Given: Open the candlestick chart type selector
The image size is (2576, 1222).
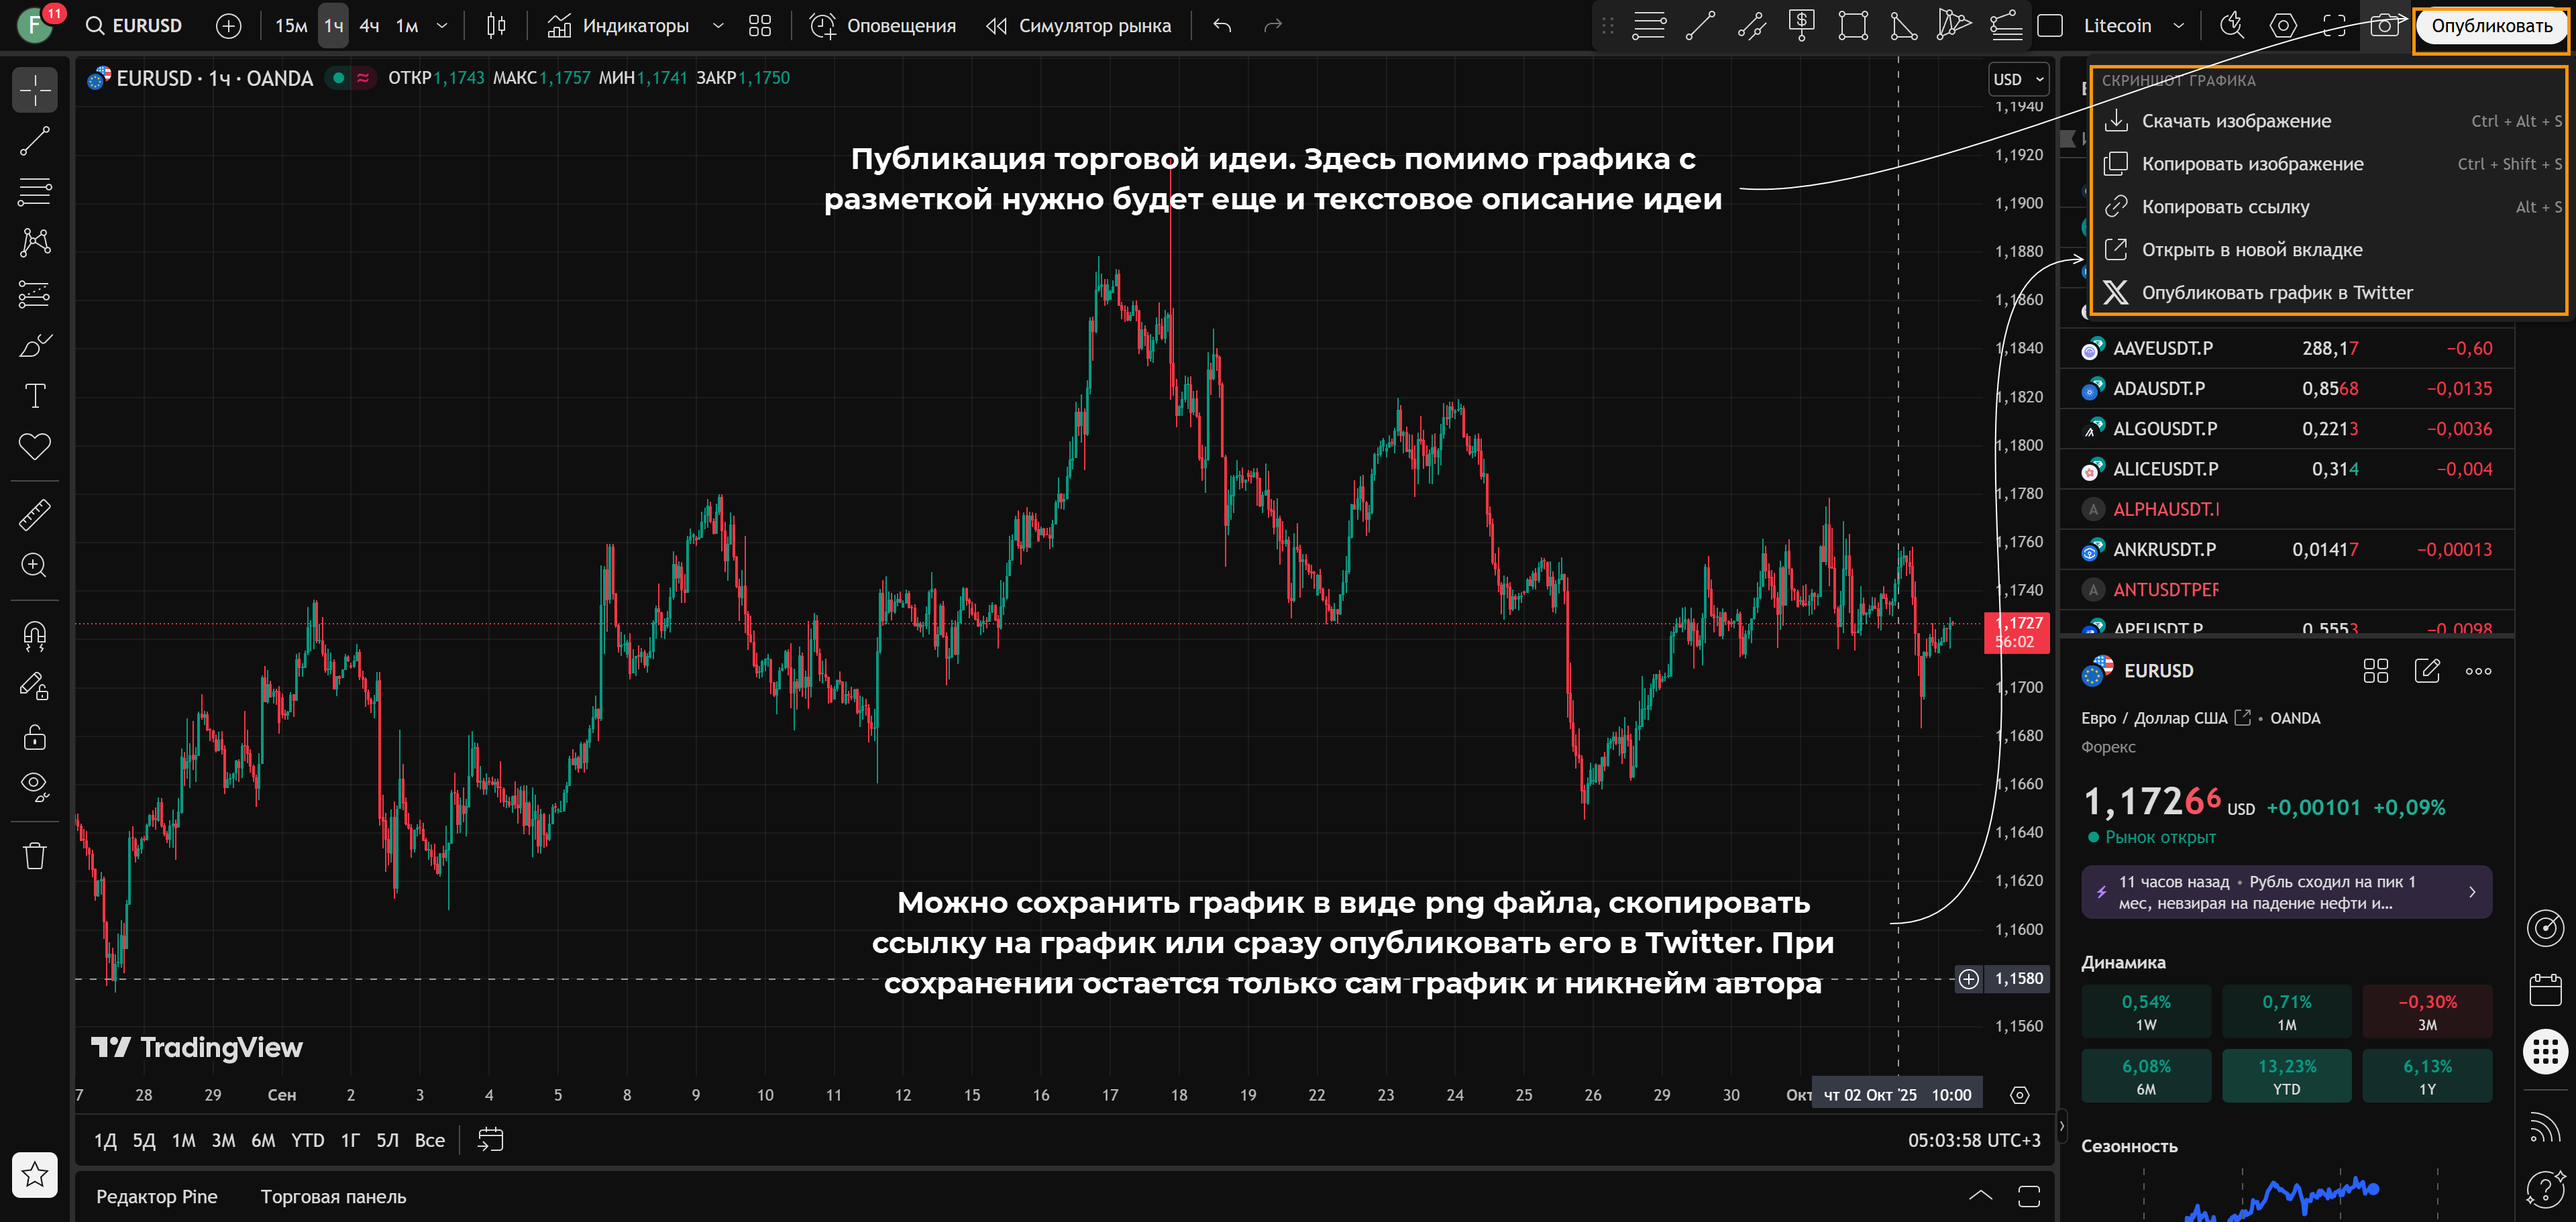Looking at the screenshot, I should pyautogui.click(x=496, y=26).
